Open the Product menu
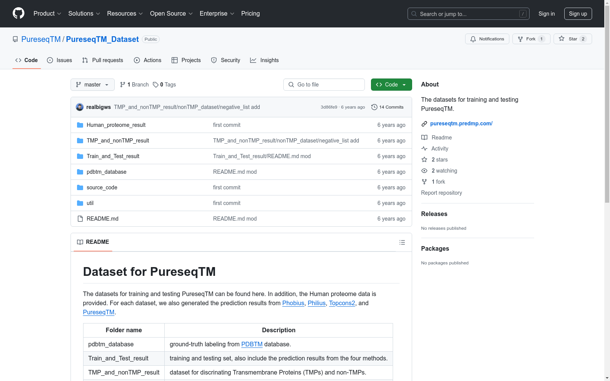Image resolution: width=610 pixels, height=381 pixels. coord(47,14)
